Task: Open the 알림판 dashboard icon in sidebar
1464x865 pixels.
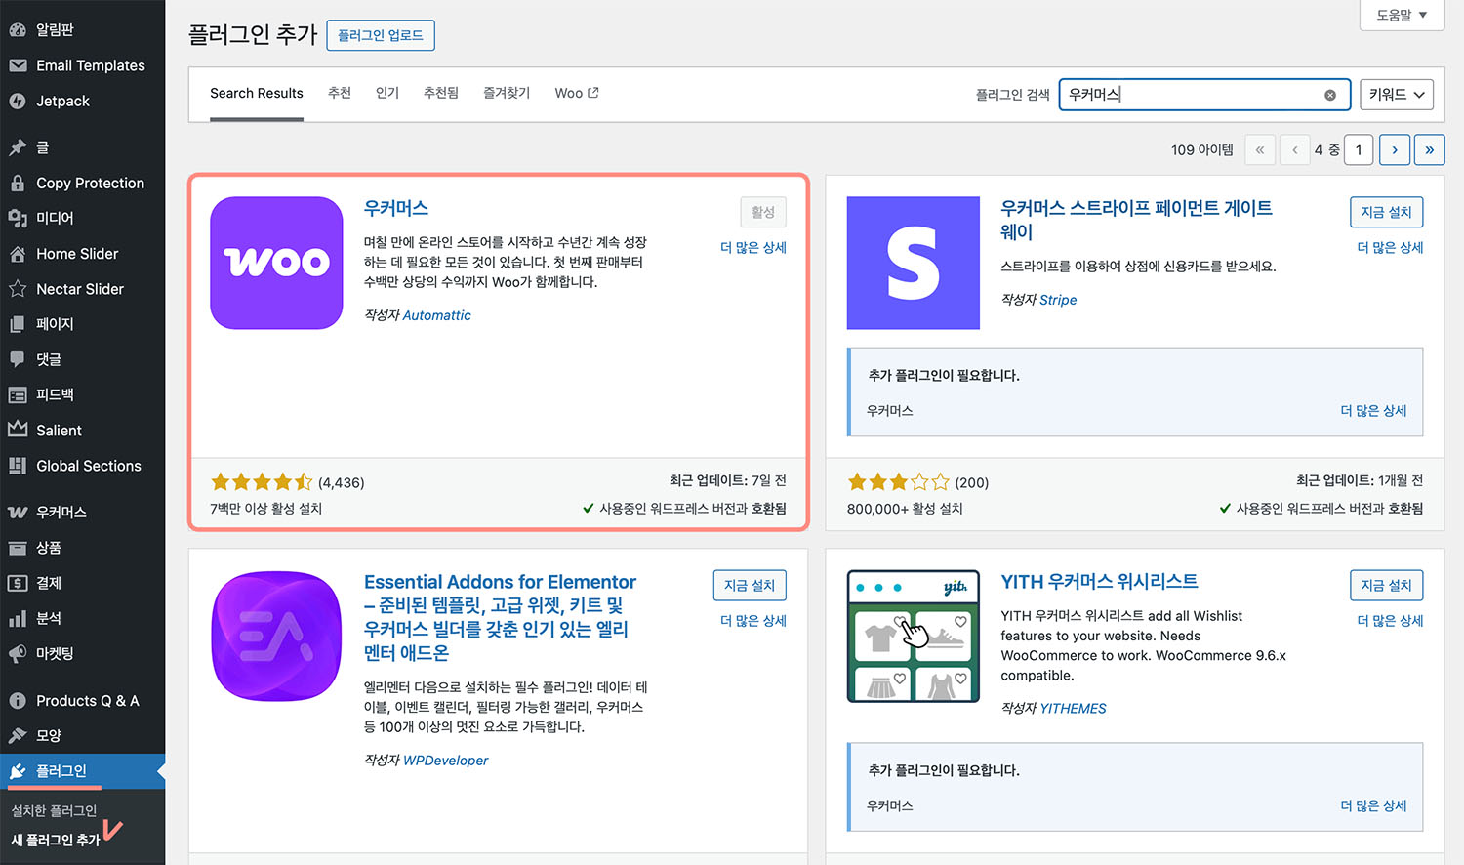Action: [x=18, y=30]
